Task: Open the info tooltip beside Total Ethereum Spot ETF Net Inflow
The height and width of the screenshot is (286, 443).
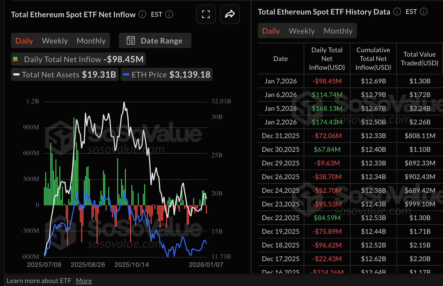Action: (x=142, y=14)
